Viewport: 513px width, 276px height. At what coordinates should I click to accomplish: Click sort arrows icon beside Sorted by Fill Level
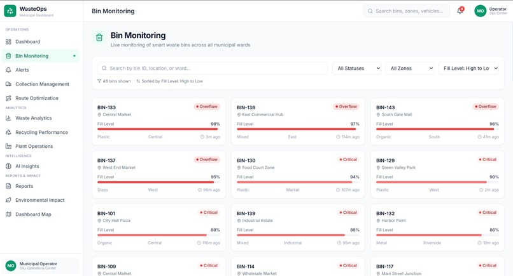click(138, 81)
